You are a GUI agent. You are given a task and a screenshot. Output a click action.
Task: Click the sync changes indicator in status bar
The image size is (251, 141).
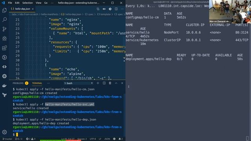19,139
